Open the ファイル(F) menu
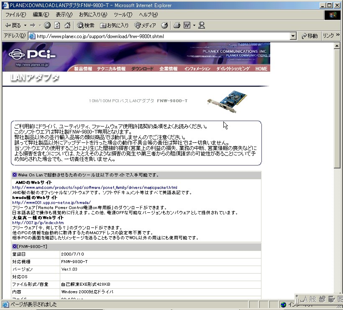The height and width of the screenshot is (310, 343). coord(16,15)
